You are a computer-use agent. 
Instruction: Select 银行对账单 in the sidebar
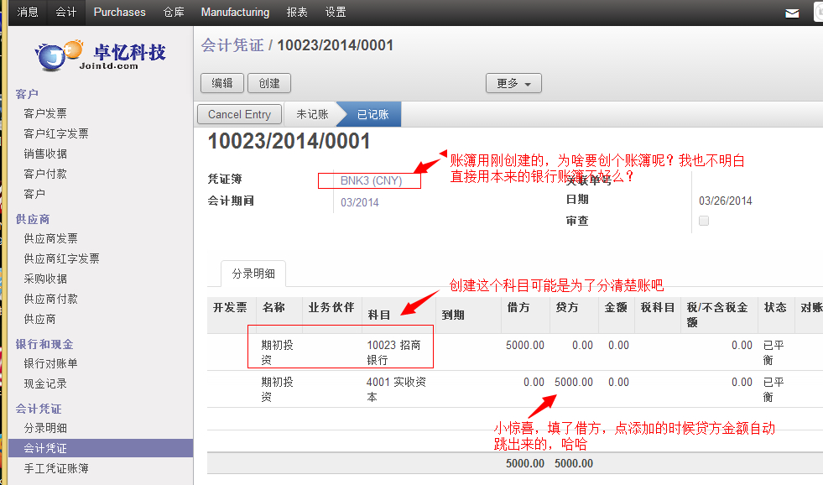tap(50, 363)
